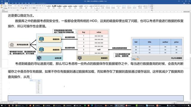Toggle subscript formatting
Screen dimensions: 191x107
tap(16, 8)
